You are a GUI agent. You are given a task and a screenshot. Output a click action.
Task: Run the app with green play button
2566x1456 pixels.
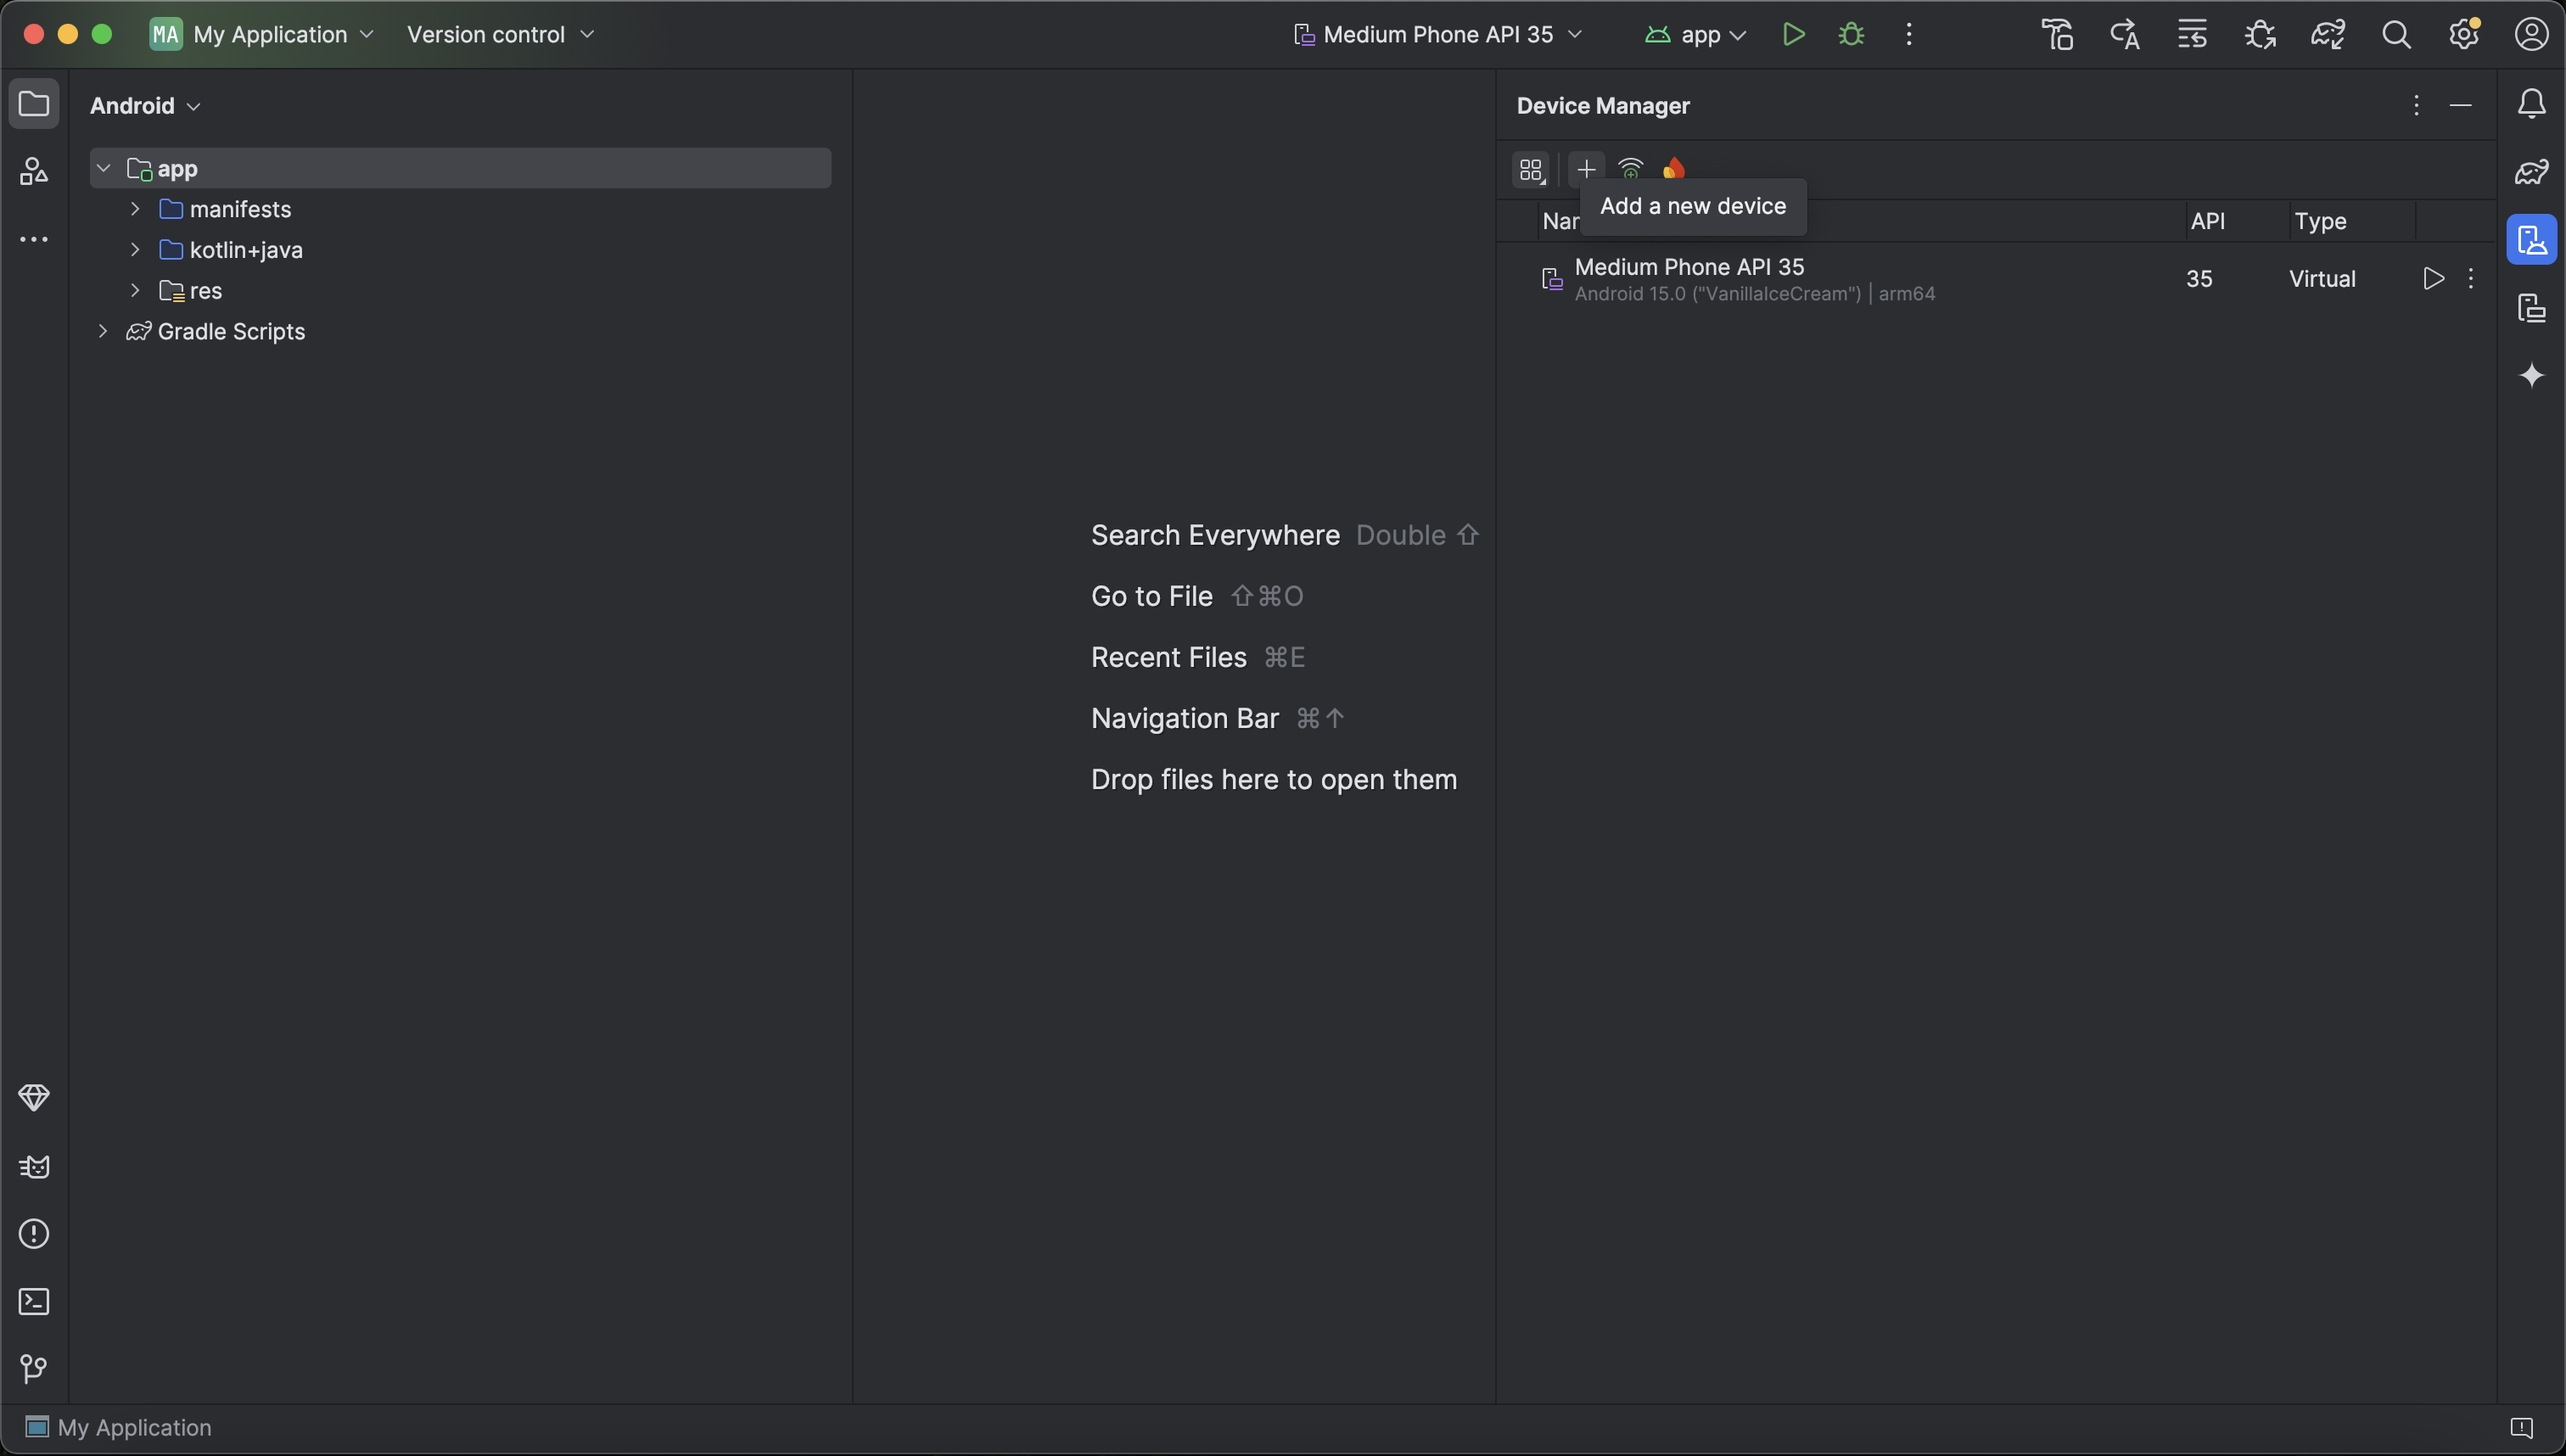[x=1793, y=35]
